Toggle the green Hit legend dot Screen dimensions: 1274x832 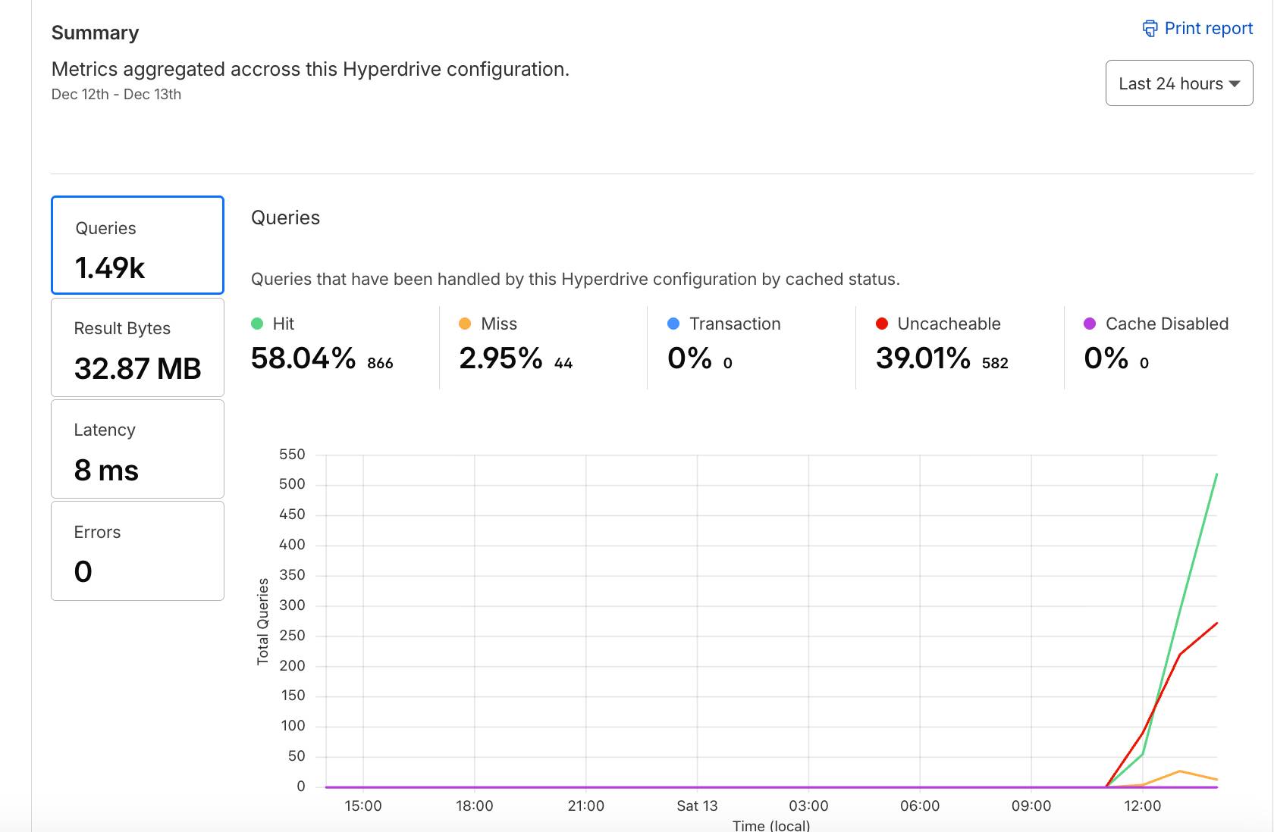point(257,324)
